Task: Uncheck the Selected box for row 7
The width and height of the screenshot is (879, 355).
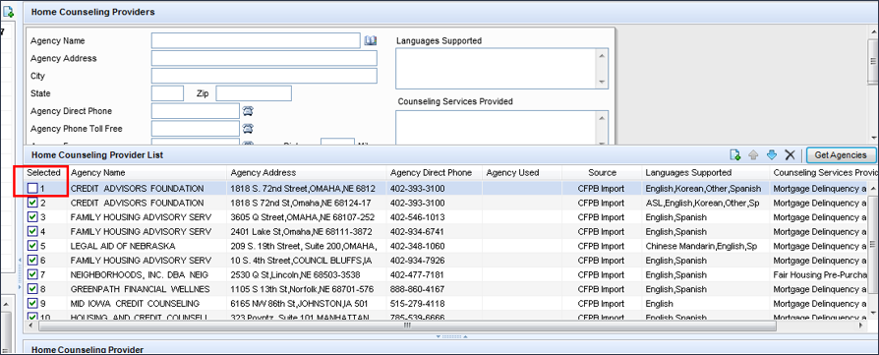Action: [x=32, y=274]
